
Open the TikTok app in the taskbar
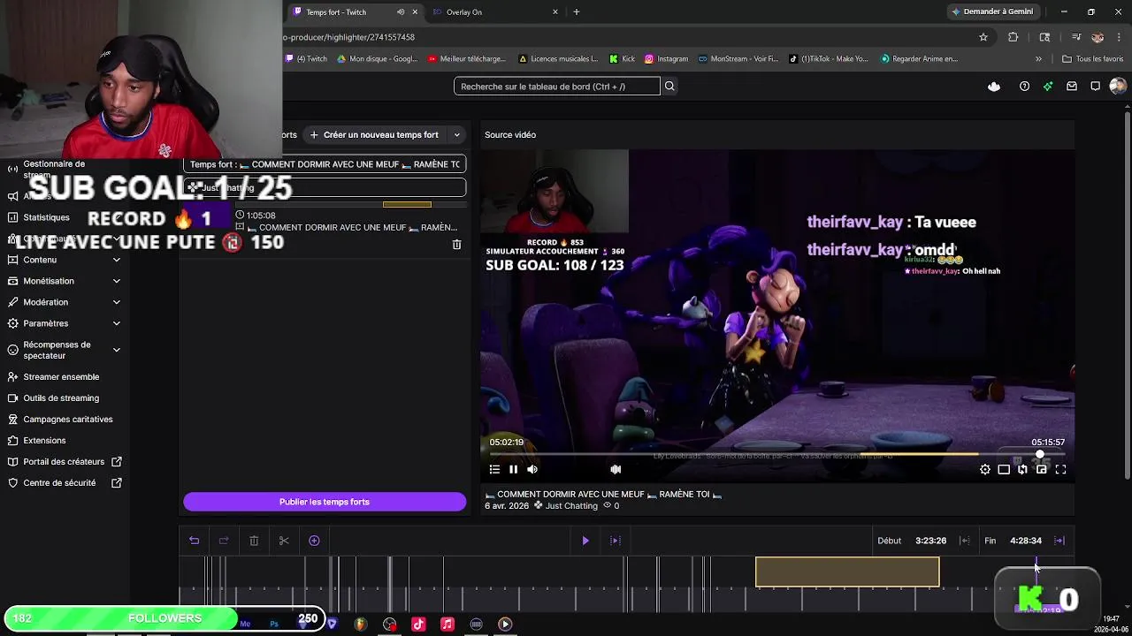(418, 625)
